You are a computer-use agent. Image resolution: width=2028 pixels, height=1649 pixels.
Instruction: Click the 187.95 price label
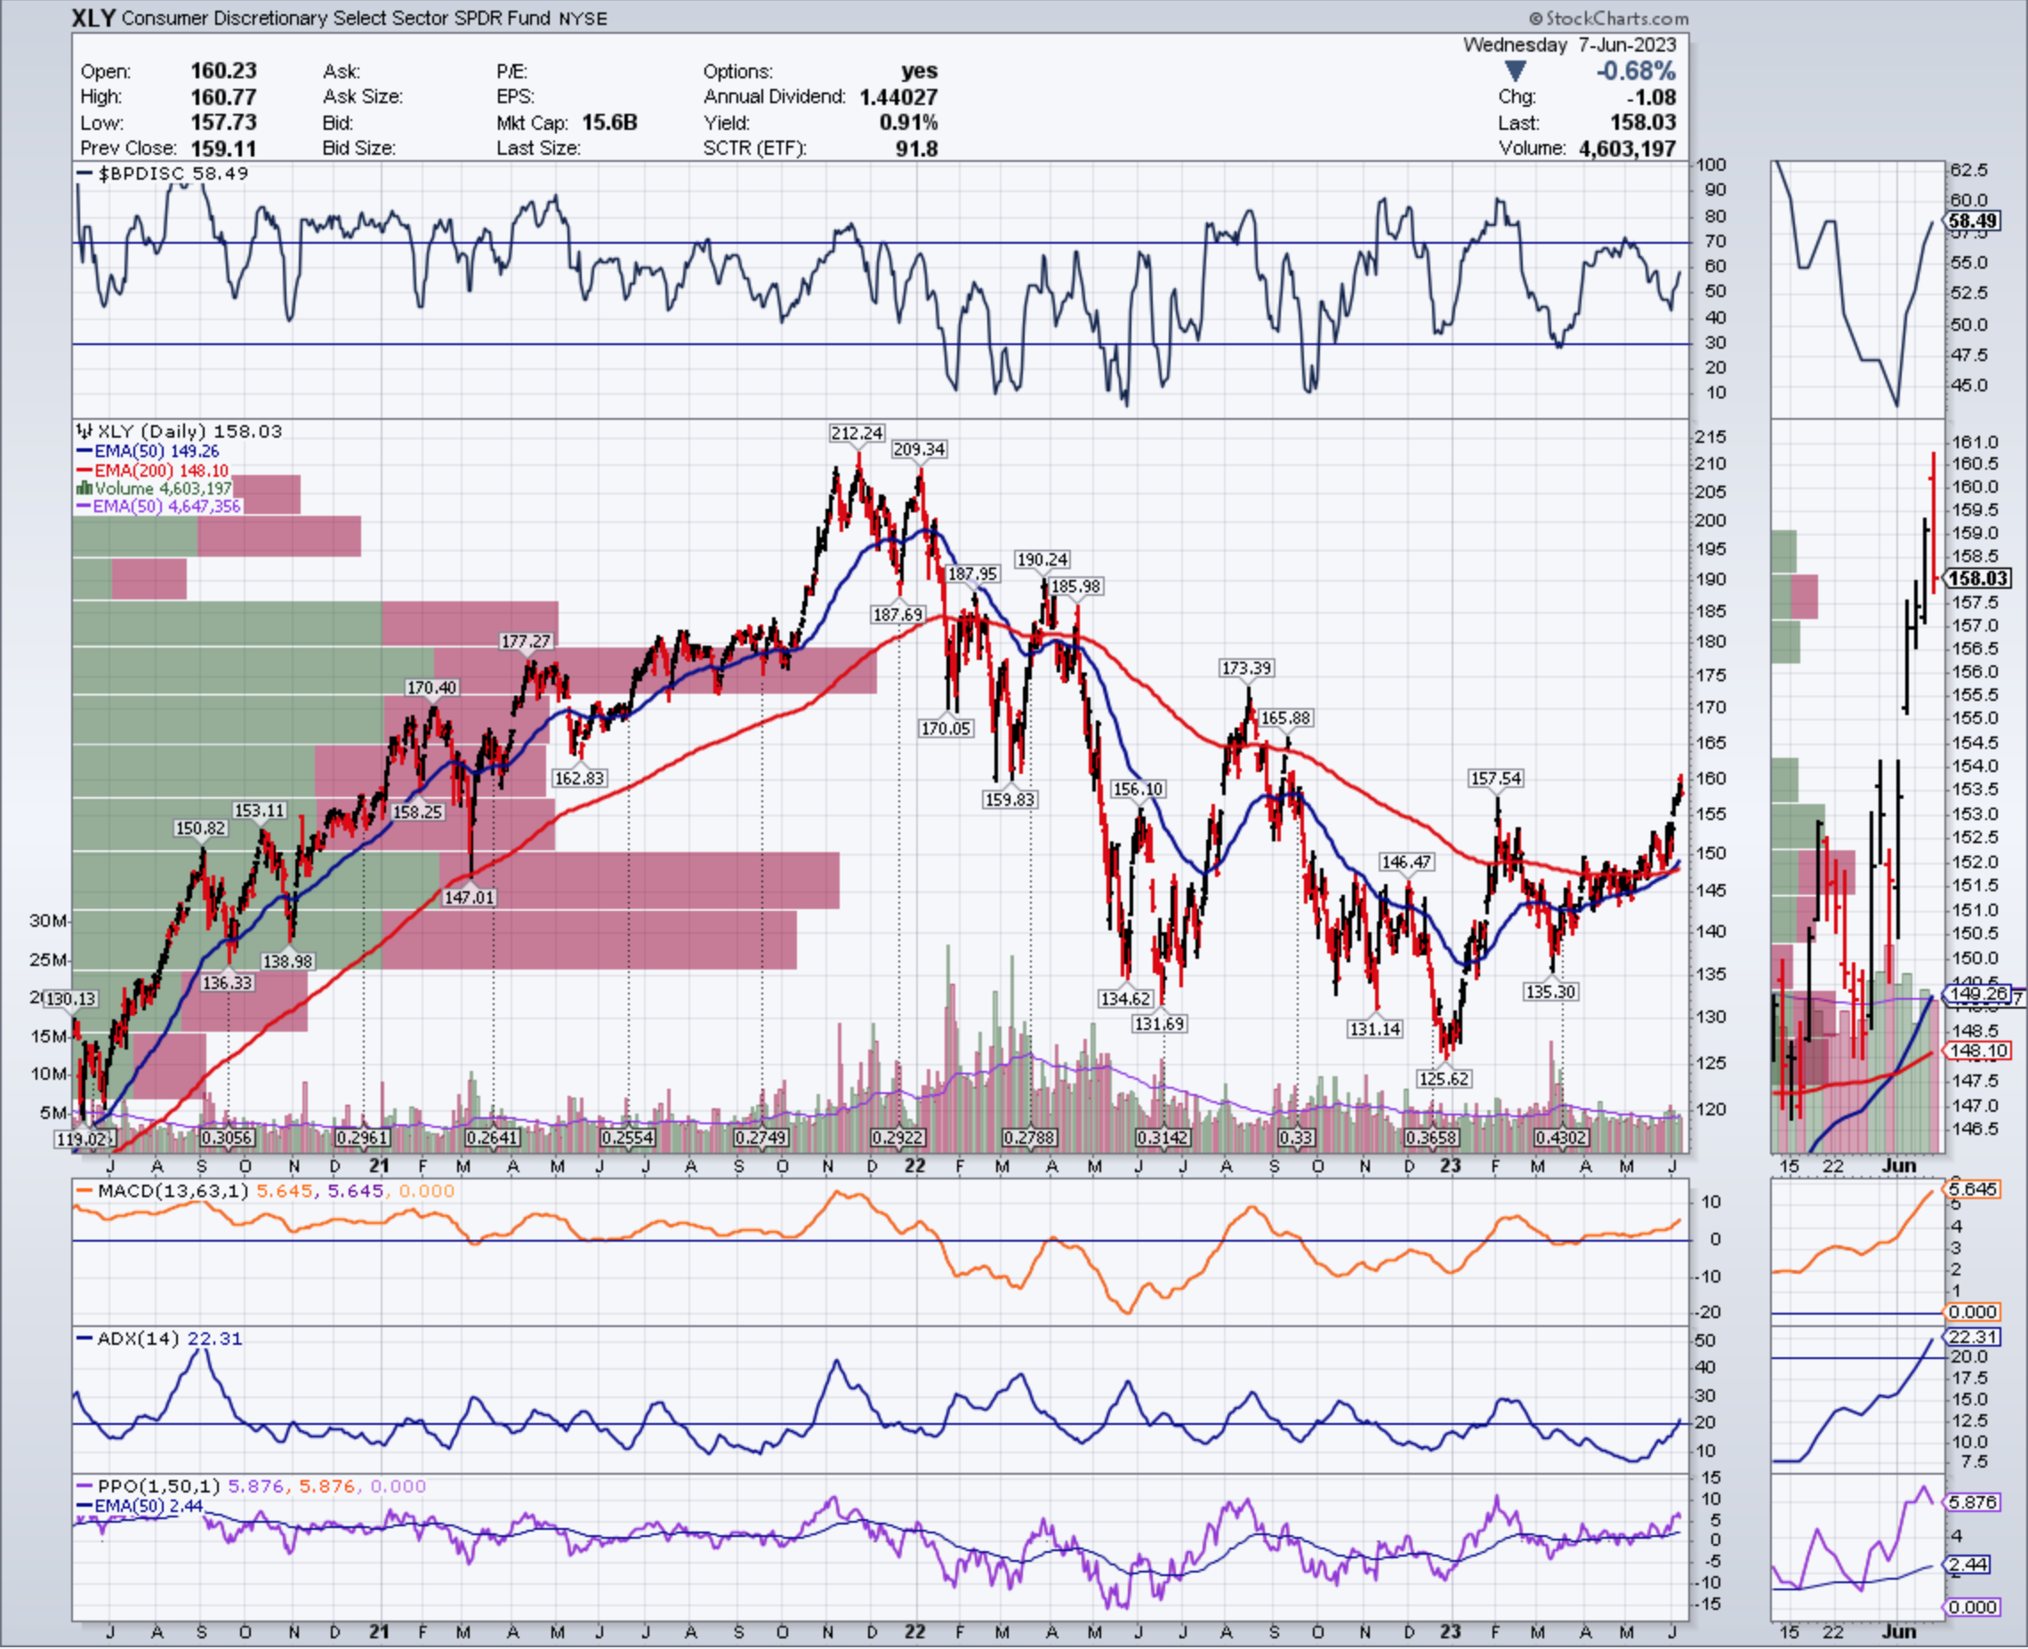973,574
